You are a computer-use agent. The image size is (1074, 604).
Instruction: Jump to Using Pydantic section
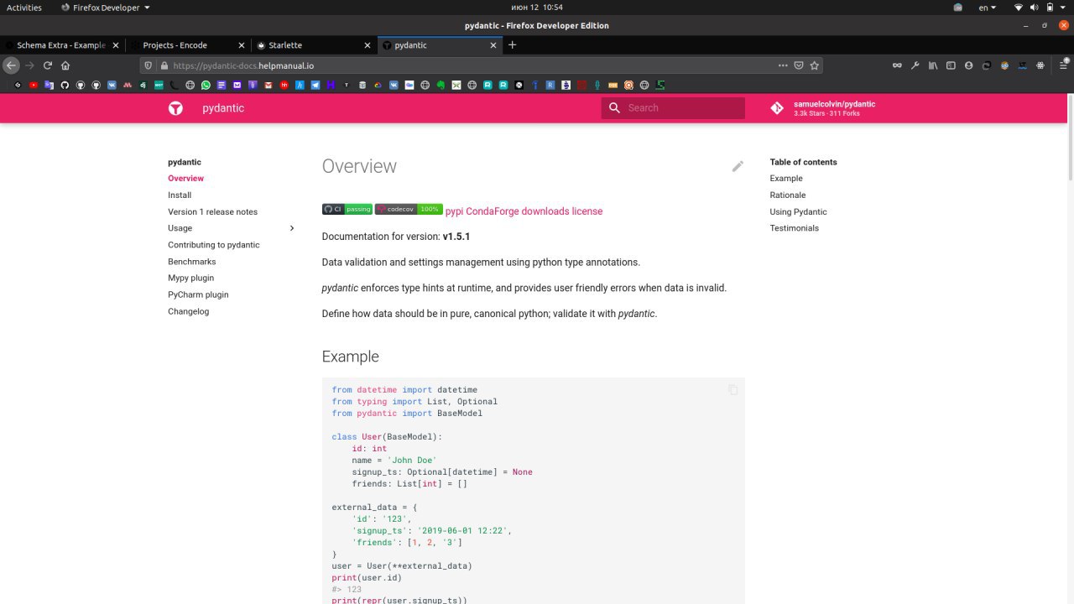pyautogui.click(x=798, y=212)
